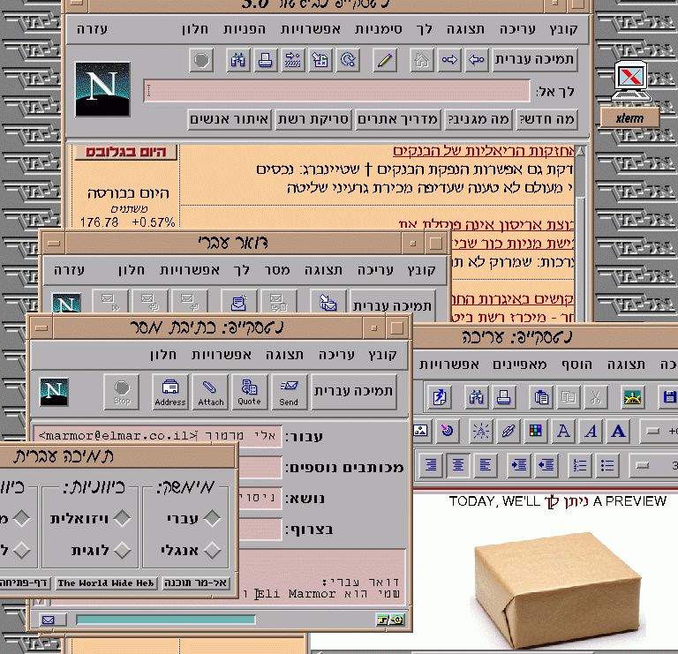Click the numbered list icon in editor
The image size is (678, 654).
point(579,465)
